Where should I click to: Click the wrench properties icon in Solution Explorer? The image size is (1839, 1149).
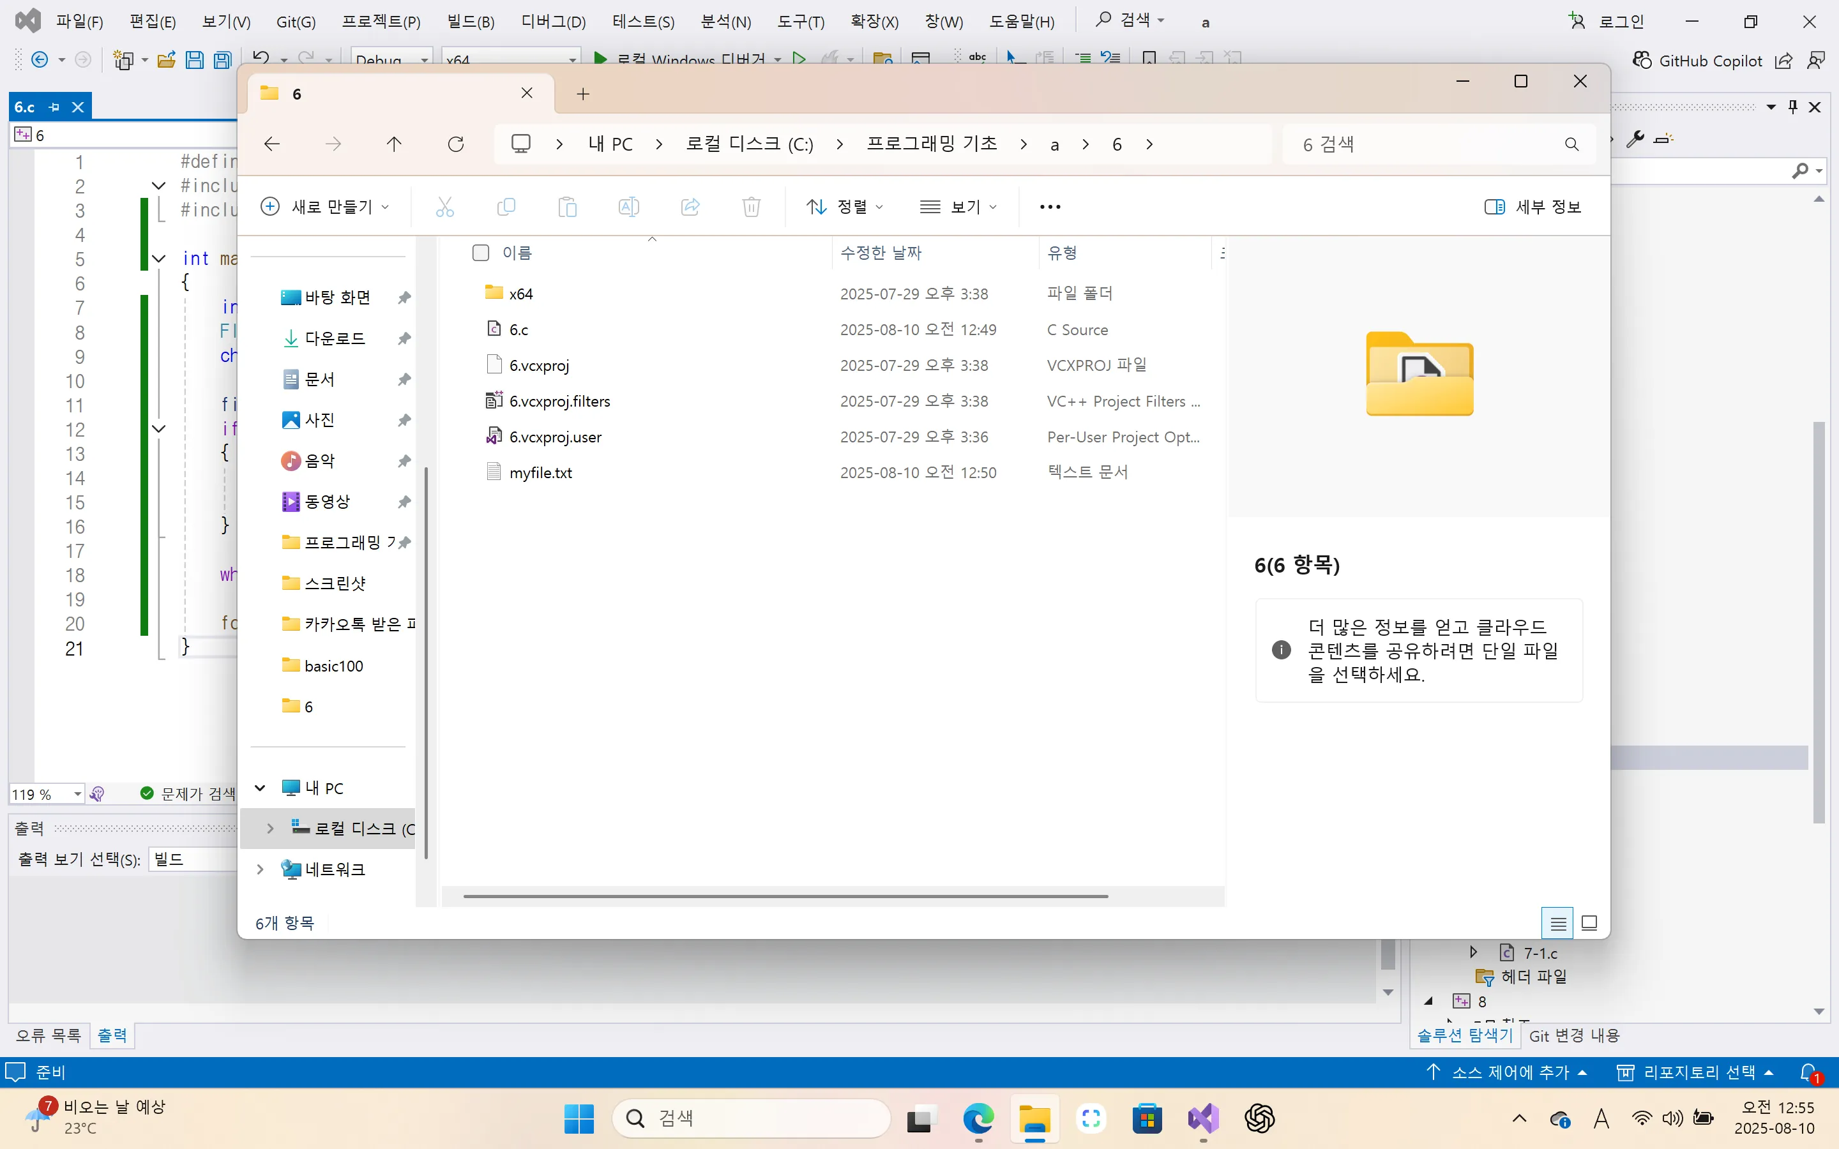[x=1635, y=139]
